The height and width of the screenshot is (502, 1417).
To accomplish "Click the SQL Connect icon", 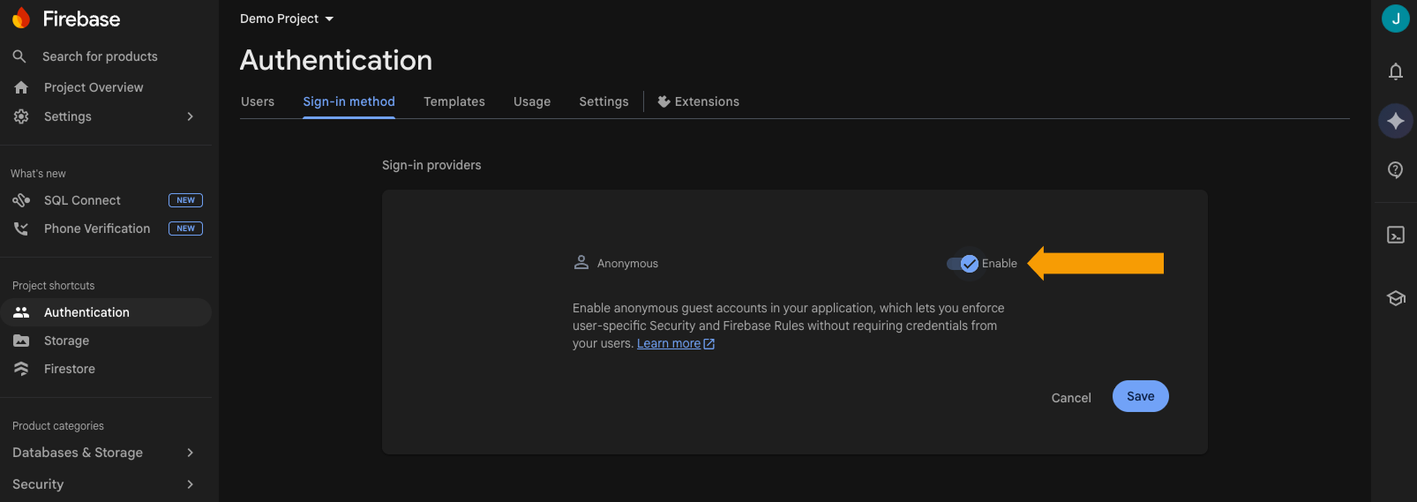I will pos(21,200).
